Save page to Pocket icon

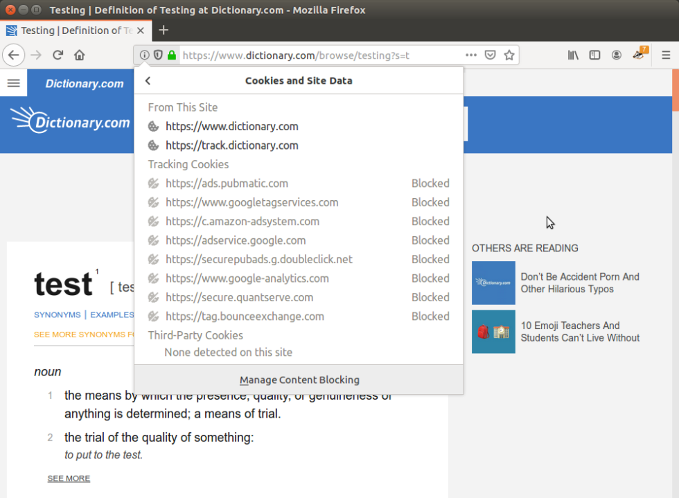[491, 55]
